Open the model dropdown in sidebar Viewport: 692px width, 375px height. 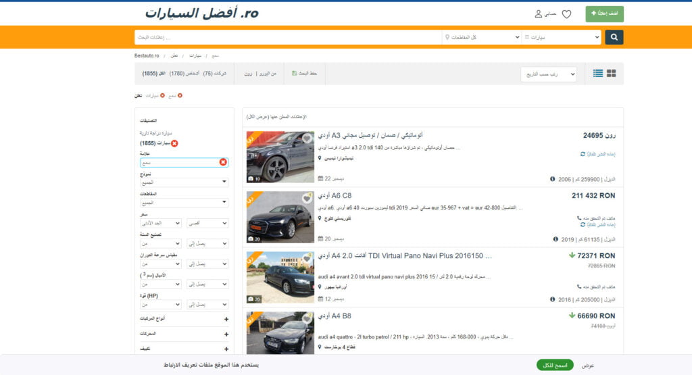[184, 182]
